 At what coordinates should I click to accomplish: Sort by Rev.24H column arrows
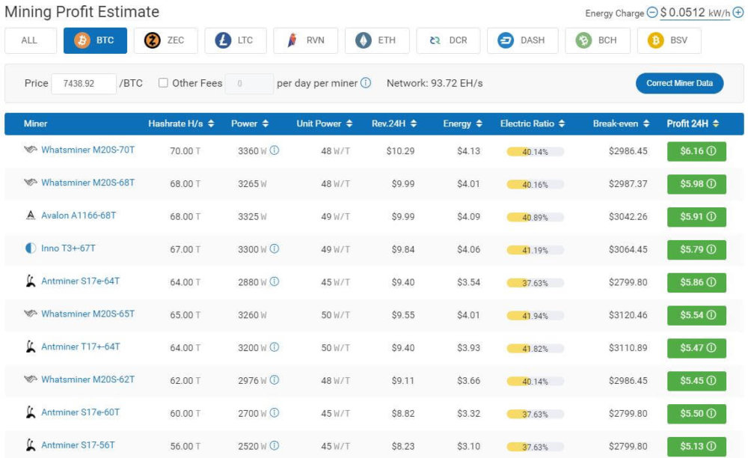tap(413, 123)
